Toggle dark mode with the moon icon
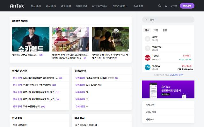The width and height of the screenshot is (204, 127). 166,6
